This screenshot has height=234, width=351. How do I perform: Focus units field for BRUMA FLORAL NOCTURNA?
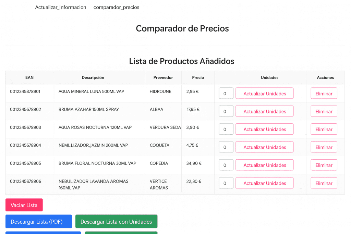tap(226, 165)
